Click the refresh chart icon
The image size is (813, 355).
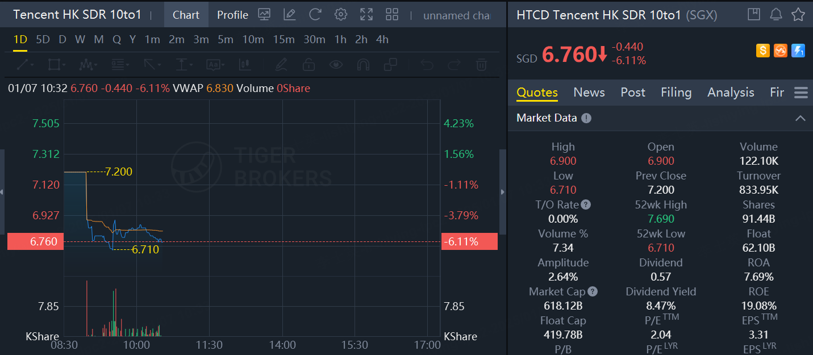(x=315, y=15)
